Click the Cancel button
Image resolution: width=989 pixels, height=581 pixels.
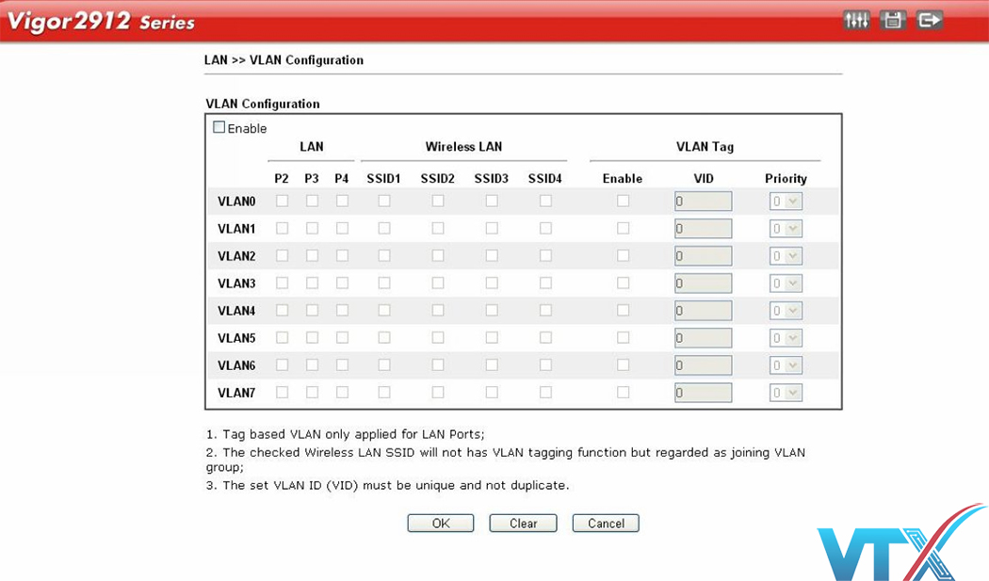tap(606, 524)
